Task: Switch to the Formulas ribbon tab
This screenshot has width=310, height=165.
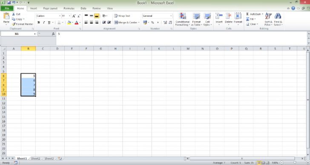Action: coord(69,8)
